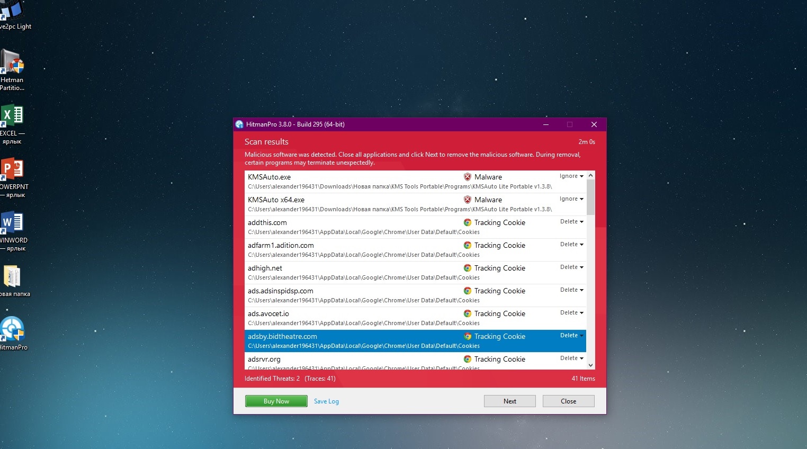Open the Delete dropdown for adfarm1.adition.com

[572, 245]
